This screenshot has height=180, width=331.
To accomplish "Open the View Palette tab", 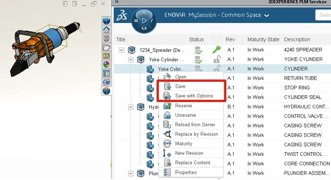I will pos(107,56).
